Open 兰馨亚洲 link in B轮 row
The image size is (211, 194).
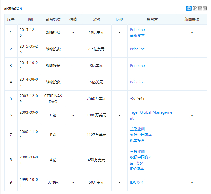coord(137,129)
